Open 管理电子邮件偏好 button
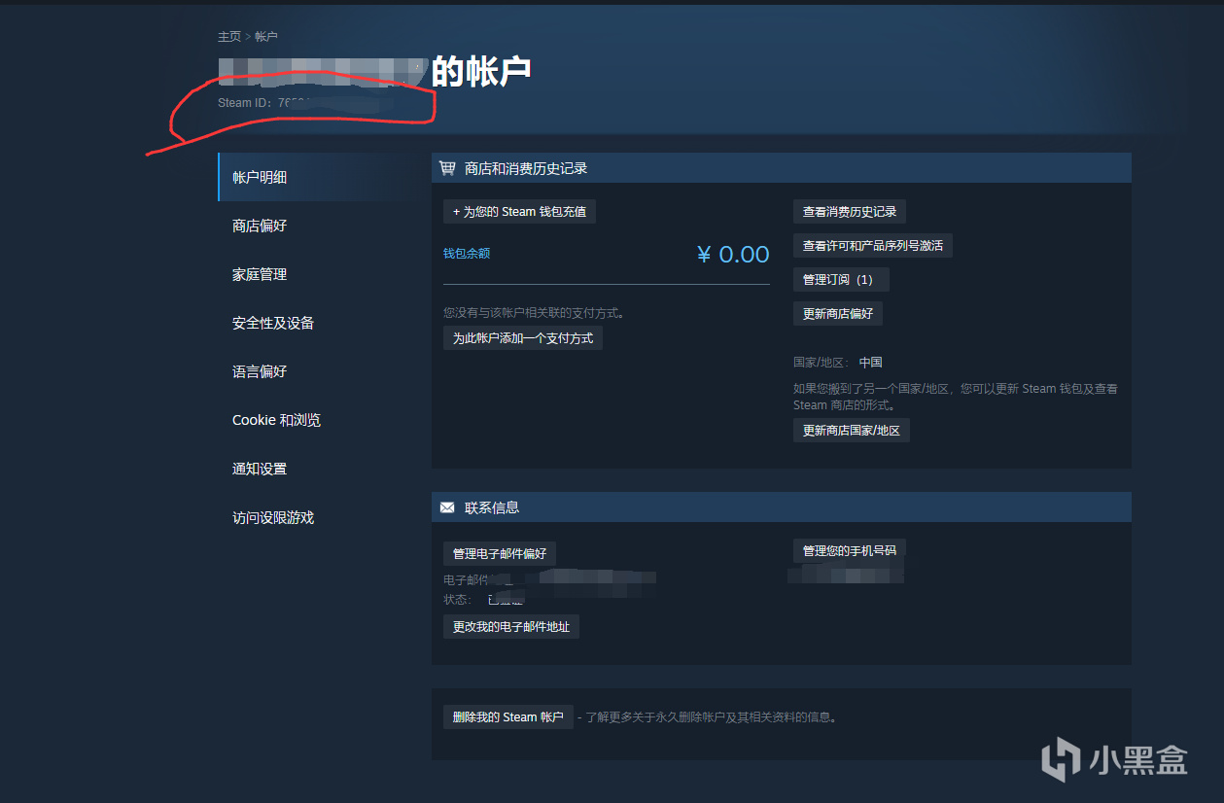This screenshot has width=1224, height=803. pos(500,553)
